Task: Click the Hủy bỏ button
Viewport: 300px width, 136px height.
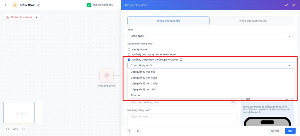Action: point(275,131)
